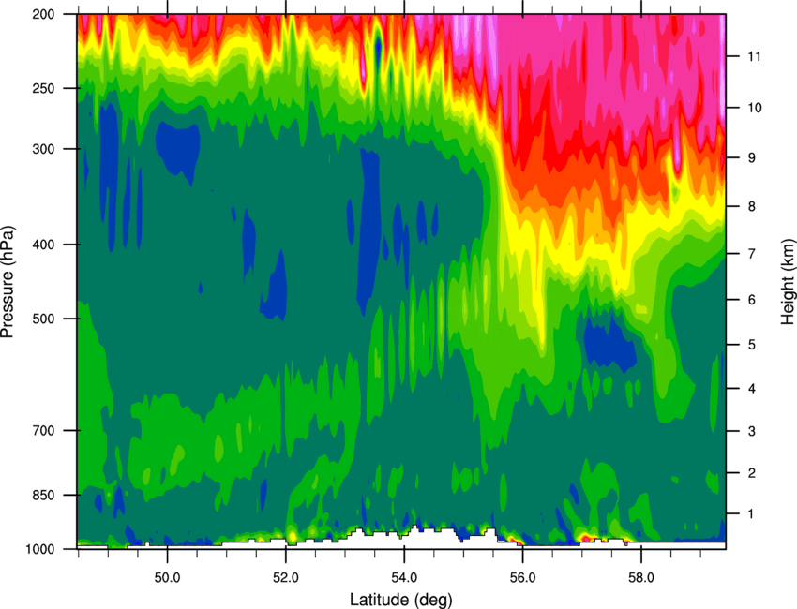797x609 pixels.
Task: Click the 'Latitude (deg)' axis title
Action: click(x=400, y=600)
